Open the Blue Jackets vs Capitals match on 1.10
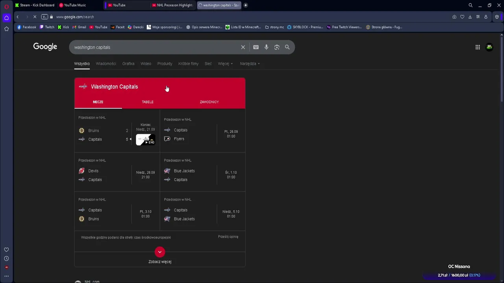The height and width of the screenshot is (283, 504). pos(203,173)
